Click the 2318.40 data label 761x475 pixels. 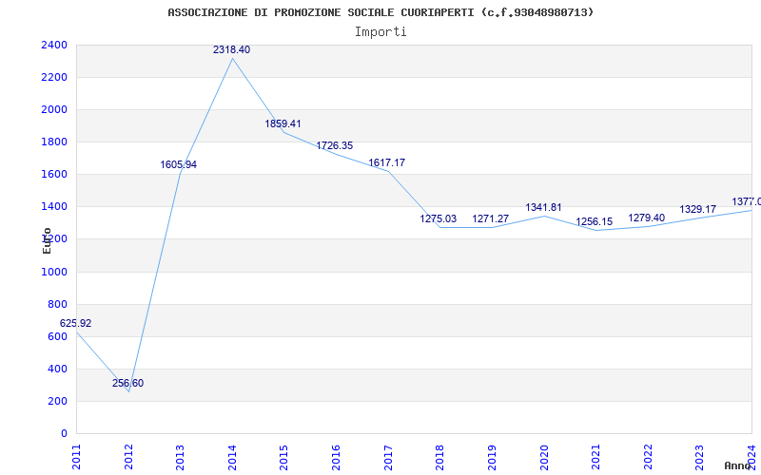(231, 49)
